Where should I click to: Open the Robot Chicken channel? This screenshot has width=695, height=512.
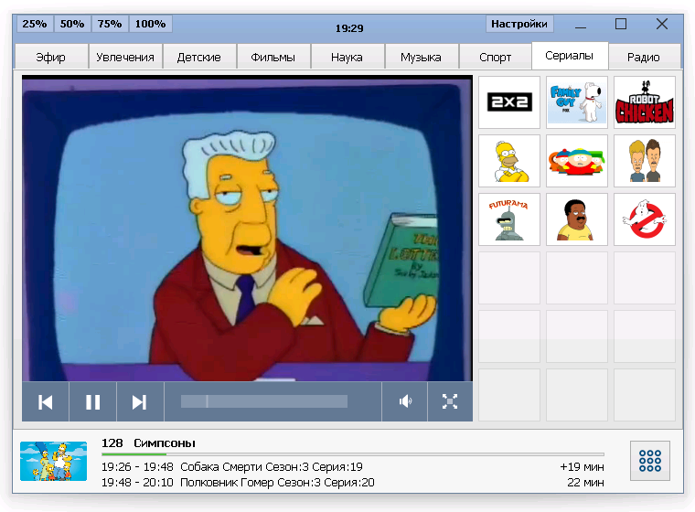[645, 102]
